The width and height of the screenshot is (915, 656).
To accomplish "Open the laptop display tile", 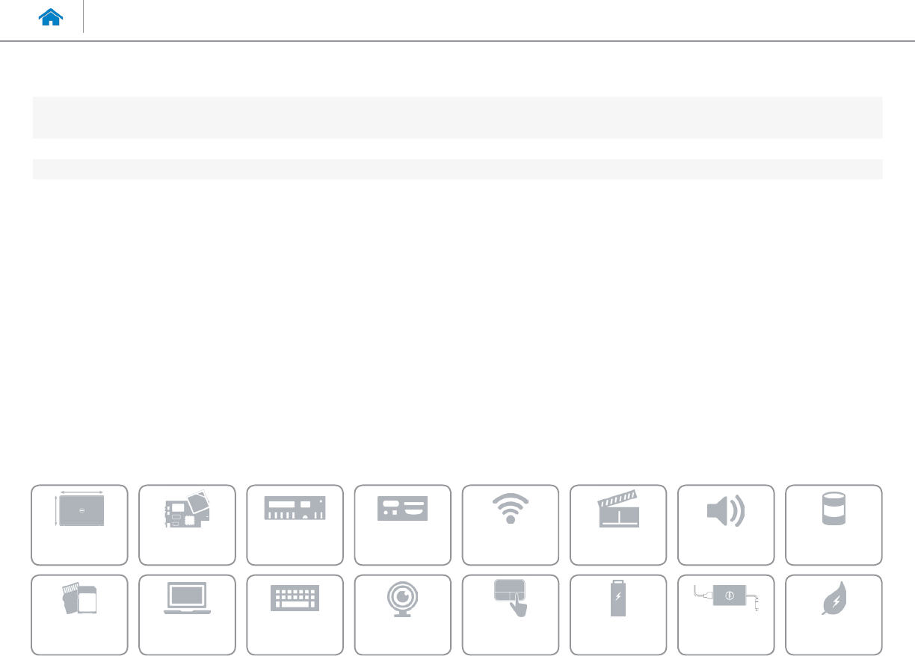I will [x=187, y=614].
